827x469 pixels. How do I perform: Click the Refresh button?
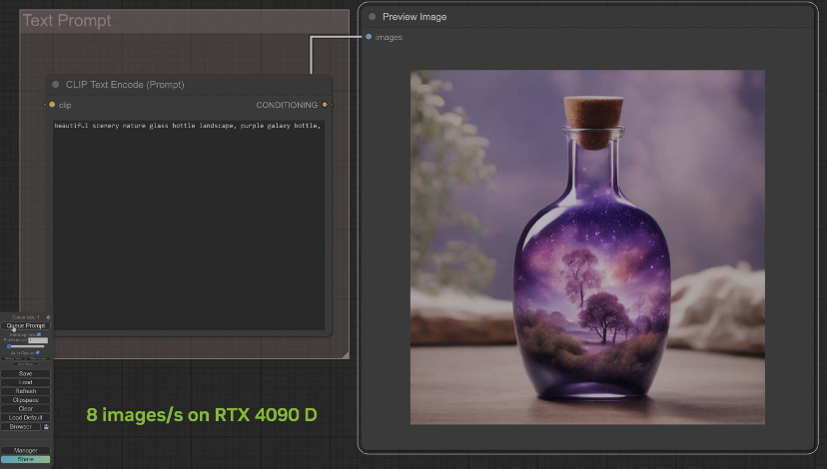point(26,391)
